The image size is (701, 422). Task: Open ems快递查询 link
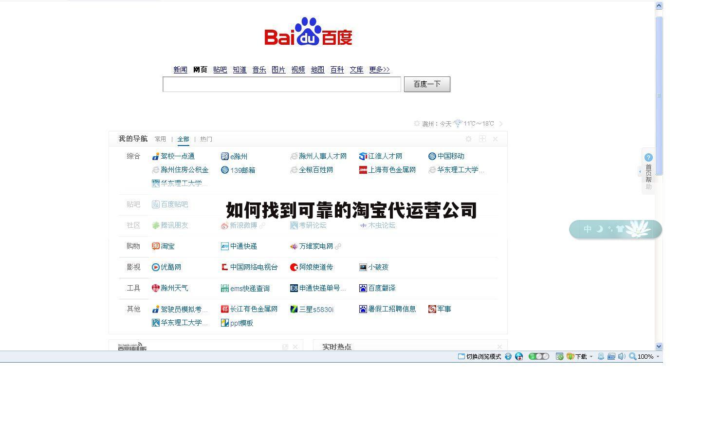[250, 288]
